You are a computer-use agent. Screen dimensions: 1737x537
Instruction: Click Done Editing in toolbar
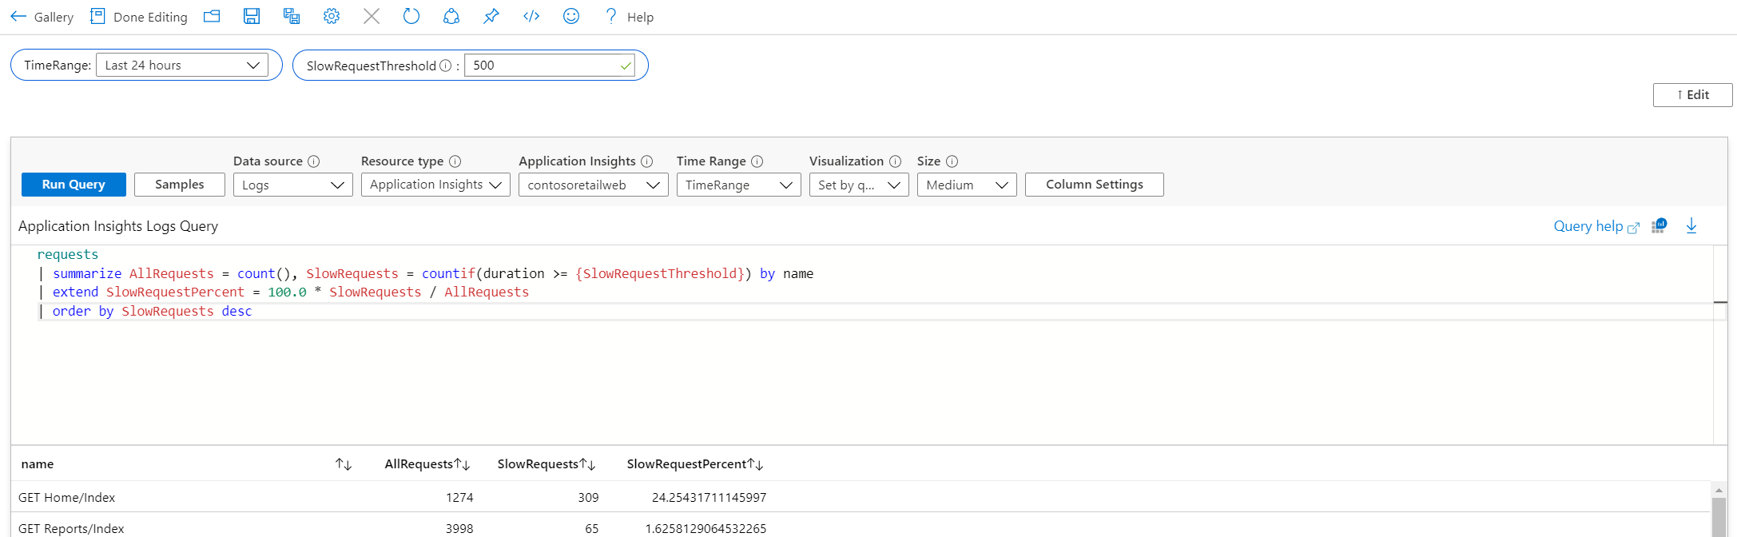[139, 17]
